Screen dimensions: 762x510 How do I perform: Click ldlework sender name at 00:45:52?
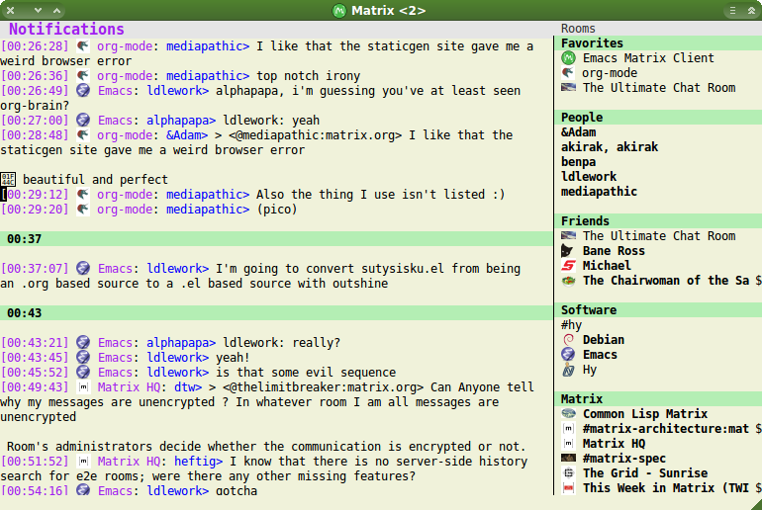[177, 373]
